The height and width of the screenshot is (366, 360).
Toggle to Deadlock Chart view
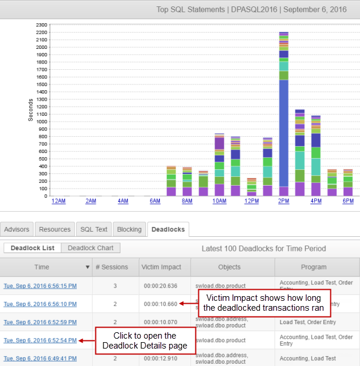91,248
